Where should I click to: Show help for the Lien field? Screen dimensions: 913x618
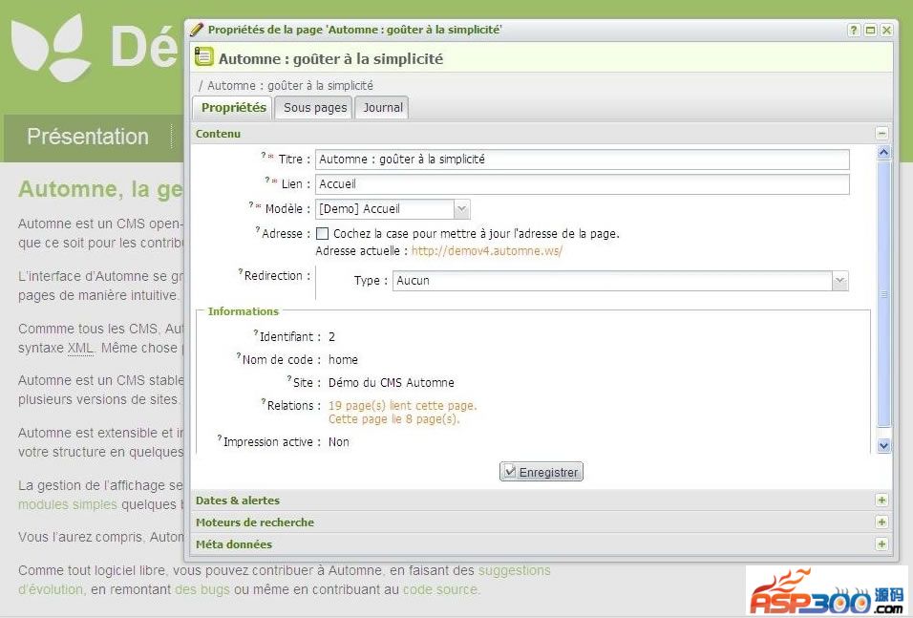click(267, 180)
